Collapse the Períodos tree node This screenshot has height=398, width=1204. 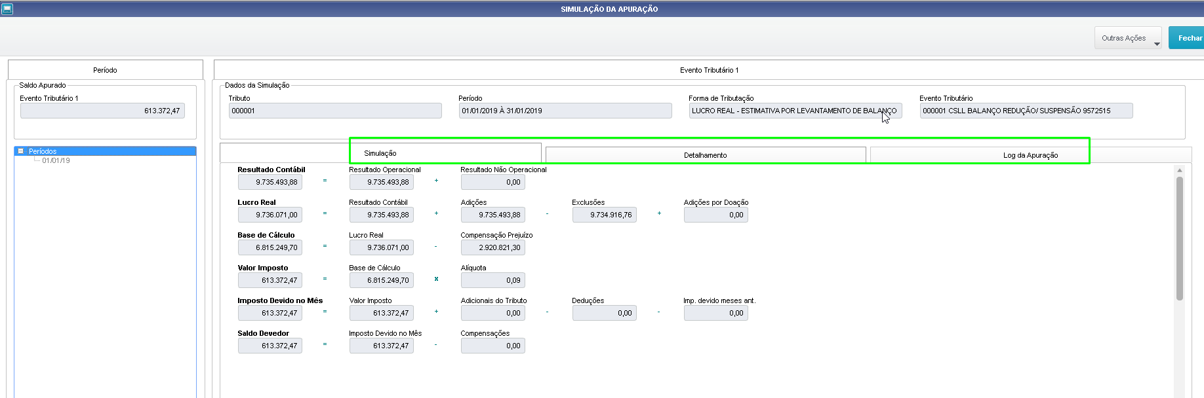click(x=20, y=151)
